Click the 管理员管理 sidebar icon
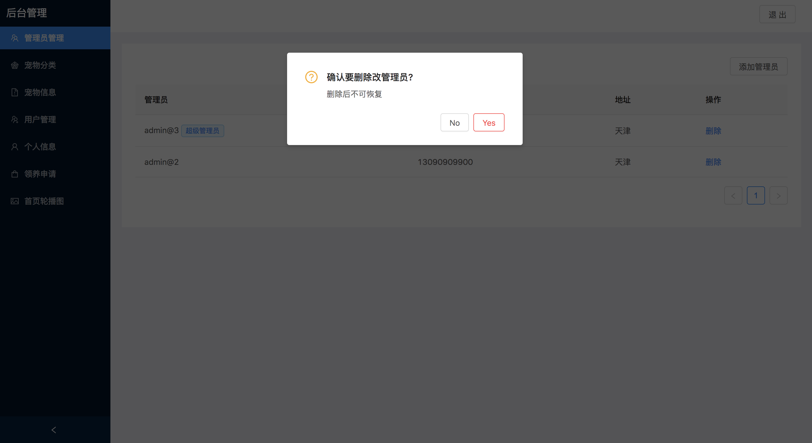812x443 pixels. (x=14, y=38)
